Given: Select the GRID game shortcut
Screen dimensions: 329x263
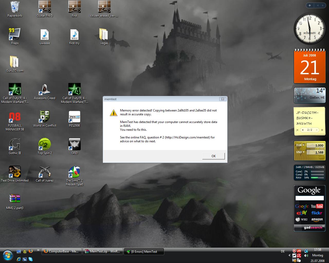Looking at the screenshot, I should [x=75, y=146].
